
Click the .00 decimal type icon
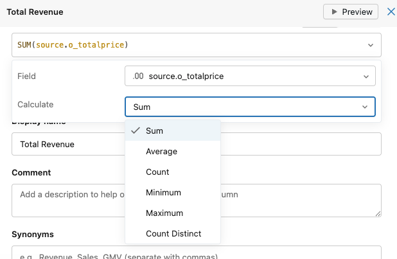click(x=138, y=76)
